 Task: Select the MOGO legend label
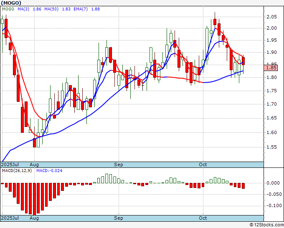(x=8, y=9)
